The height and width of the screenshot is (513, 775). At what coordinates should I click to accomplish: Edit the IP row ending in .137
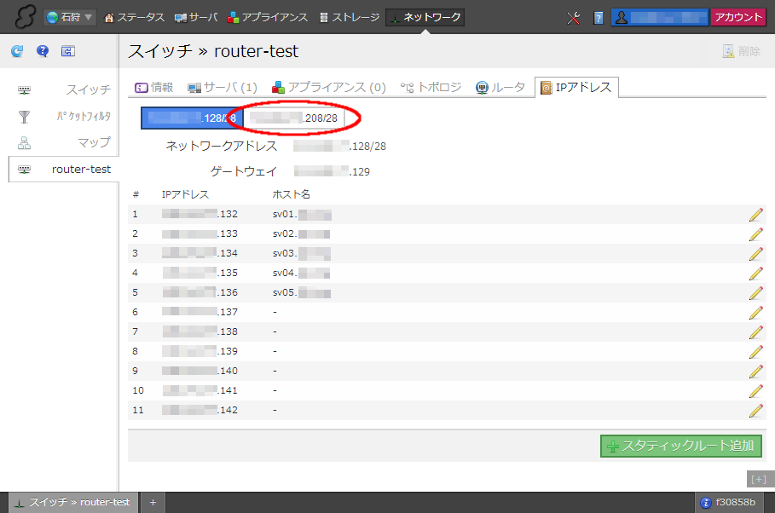(x=755, y=312)
